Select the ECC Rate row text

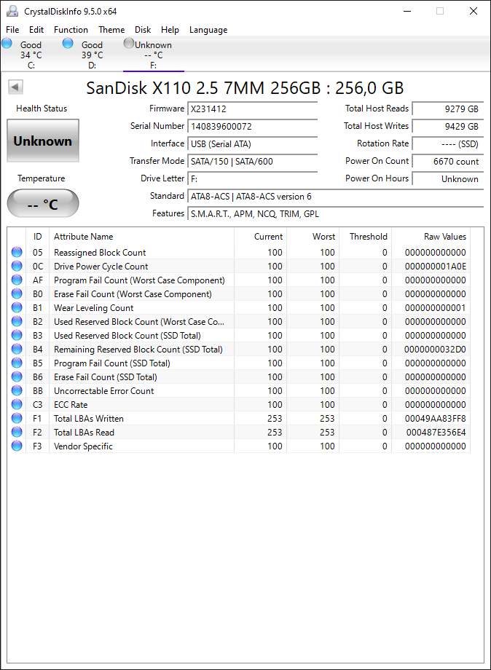point(71,405)
